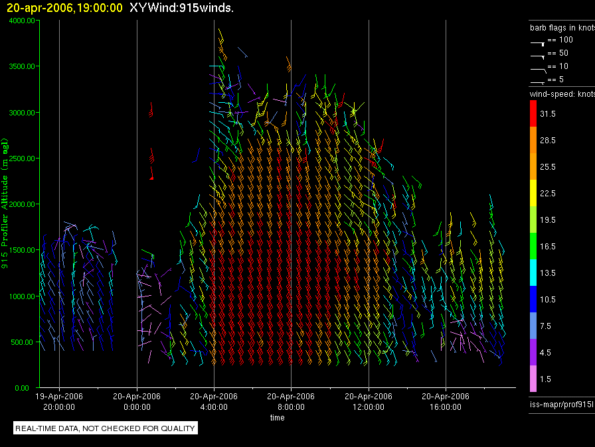Screen dimensions: 595x447
Task: Click the 19-Apr-2006 20:00:00 time label
Action: [60, 401]
